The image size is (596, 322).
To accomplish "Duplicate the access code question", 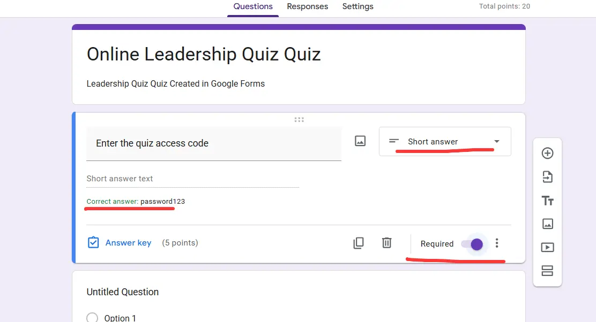I will point(359,243).
